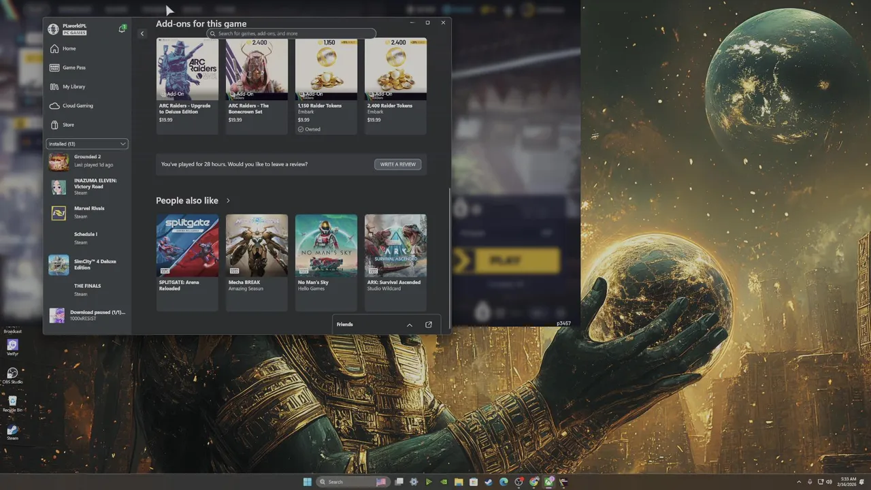The height and width of the screenshot is (490, 871).
Task: Open the SPLITGATE: Arena Reloaded card
Action: 187,262
